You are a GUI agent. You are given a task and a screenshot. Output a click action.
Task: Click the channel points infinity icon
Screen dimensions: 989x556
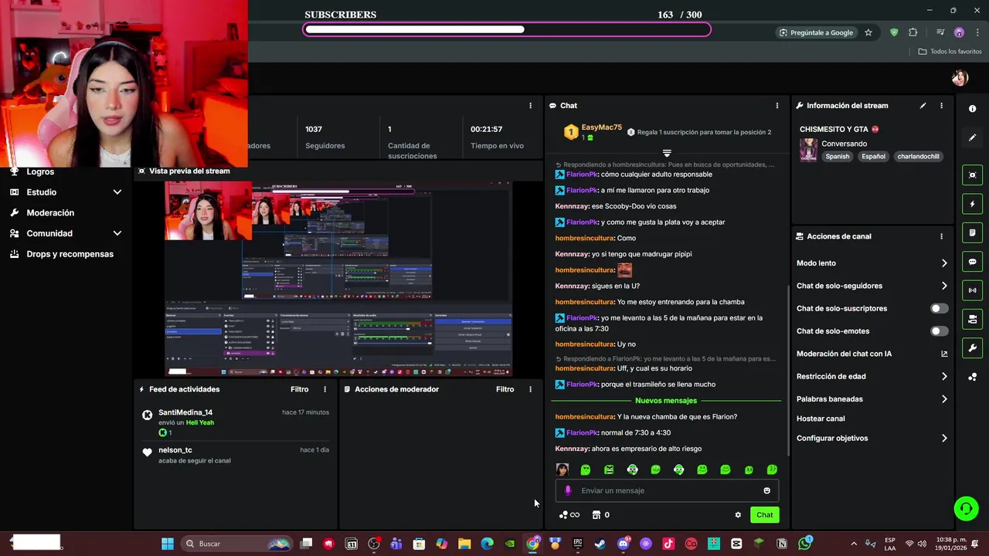[569, 515]
